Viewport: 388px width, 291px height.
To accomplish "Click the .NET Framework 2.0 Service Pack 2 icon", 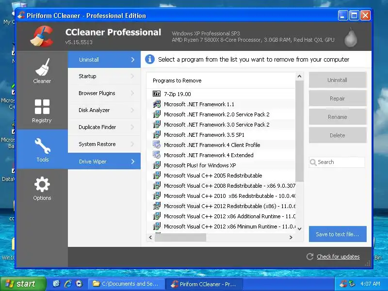I will (157, 114).
